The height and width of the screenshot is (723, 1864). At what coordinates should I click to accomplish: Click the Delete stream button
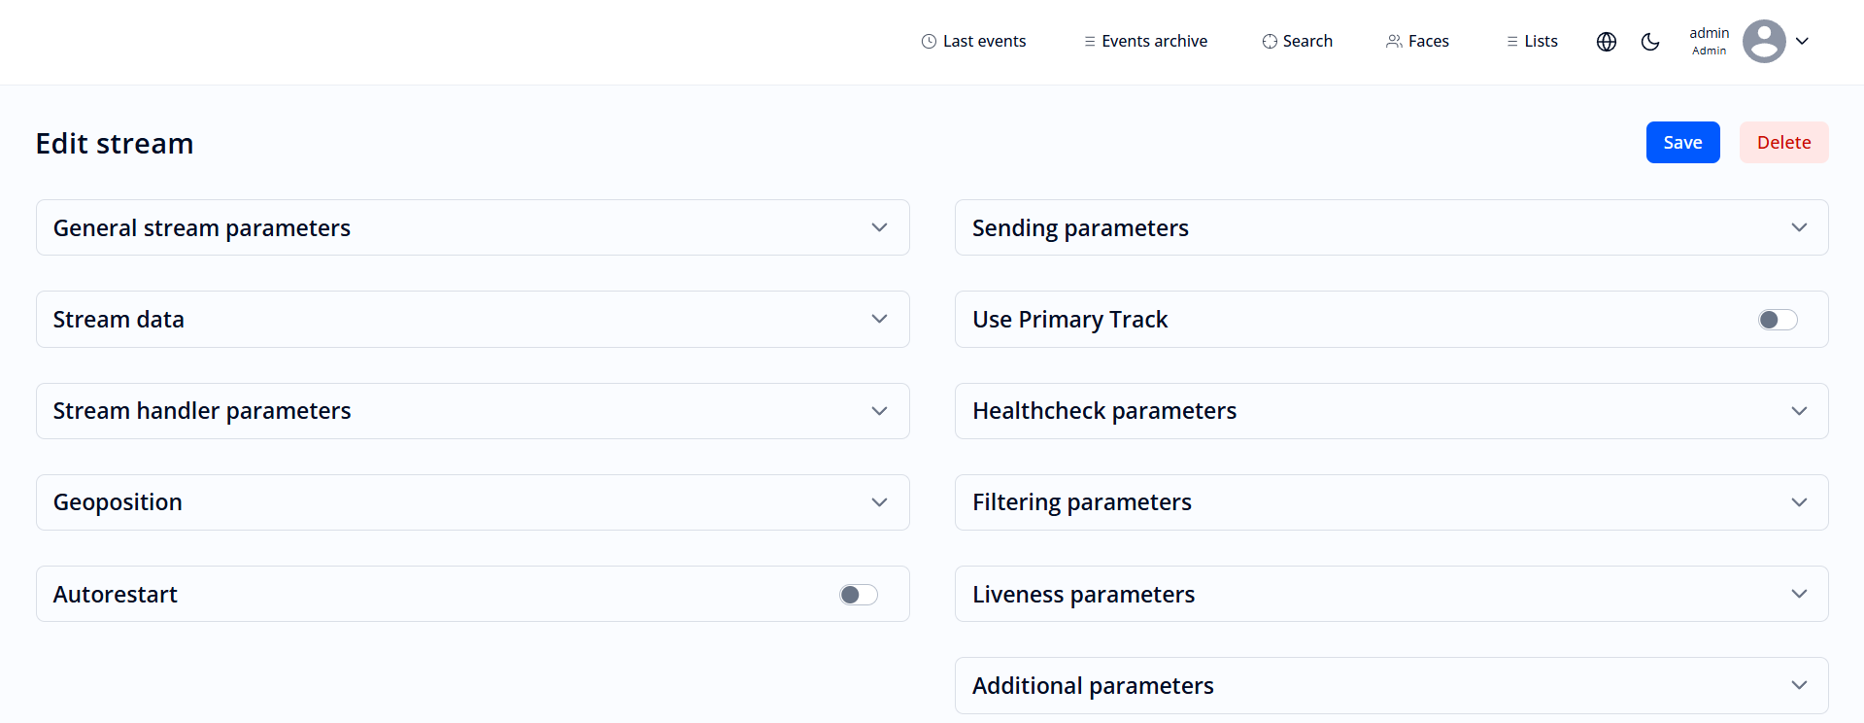coord(1783,143)
